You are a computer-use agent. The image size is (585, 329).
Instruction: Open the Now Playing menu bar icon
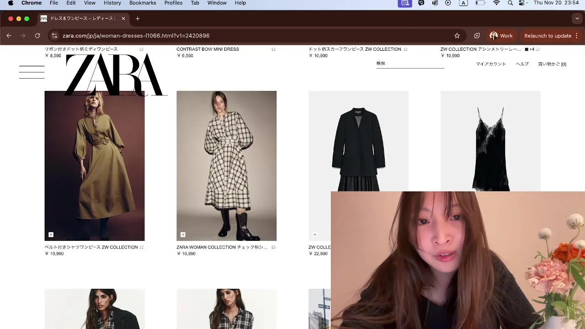tap(448, 3)
